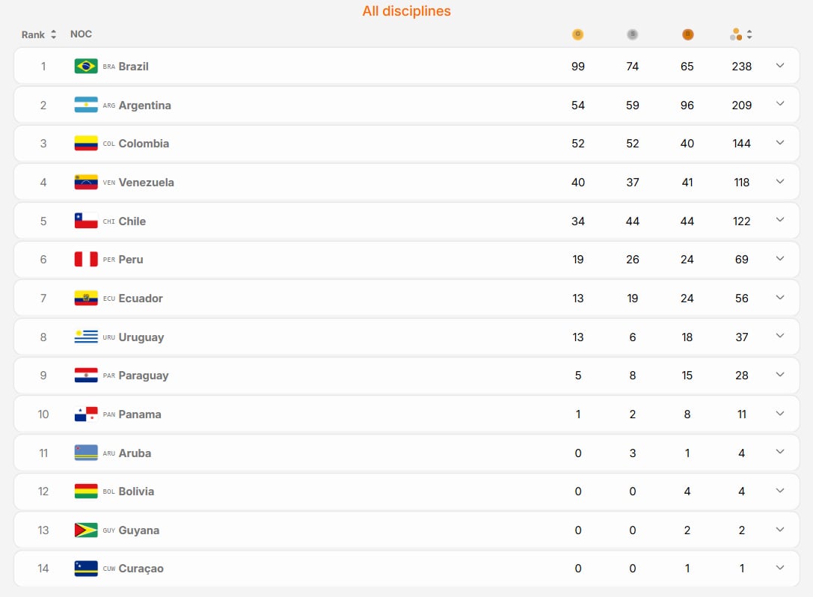Click the Brazil flag icon
Viewport: 813px width, 597px height.
86,67
